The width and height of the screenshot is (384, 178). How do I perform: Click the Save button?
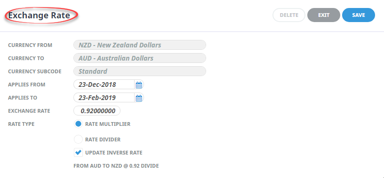pyautogui.click(x=358, y=15)
